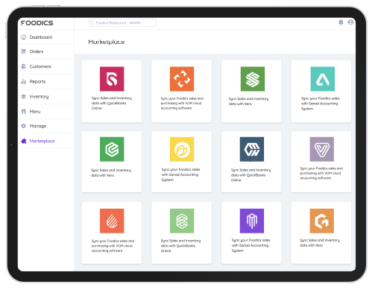Click the green striped S app logo
The width and height of the screenshot is (375, 290).
click(x=253, y=79)
